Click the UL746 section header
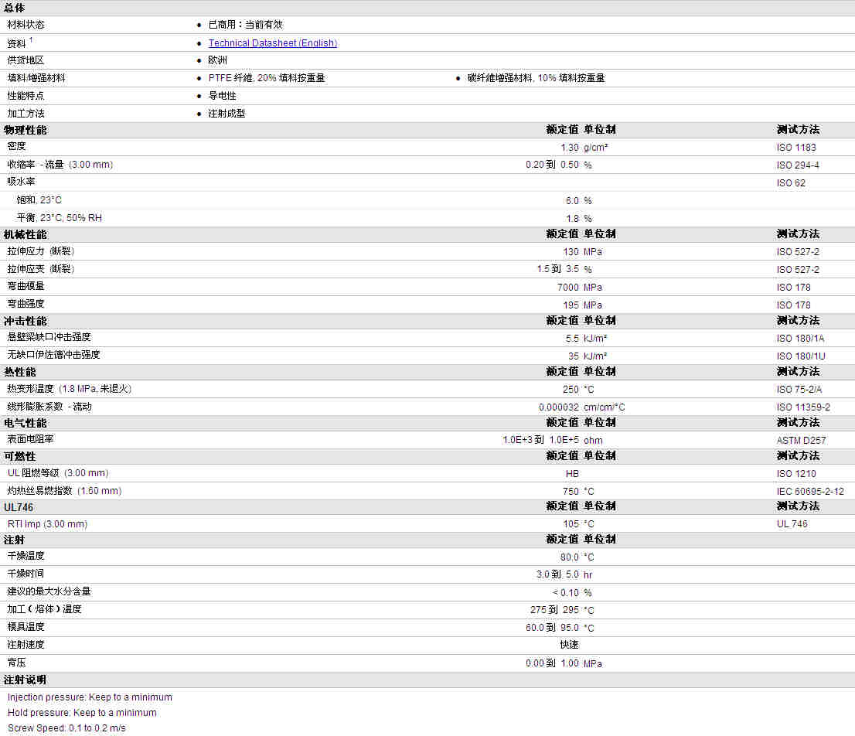 [19, 508]
